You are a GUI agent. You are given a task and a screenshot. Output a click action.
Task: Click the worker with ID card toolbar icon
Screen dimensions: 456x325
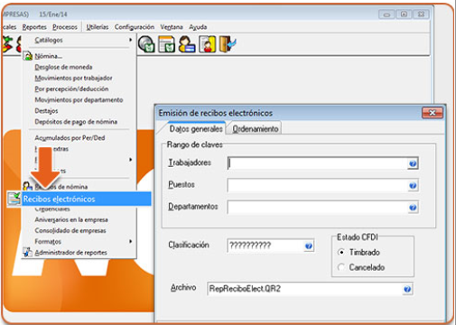(187, 44)
